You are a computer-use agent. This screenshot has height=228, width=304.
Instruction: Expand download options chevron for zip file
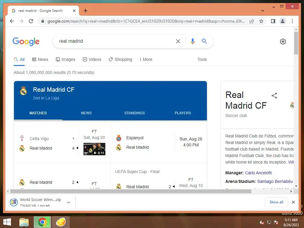[69, 202]
